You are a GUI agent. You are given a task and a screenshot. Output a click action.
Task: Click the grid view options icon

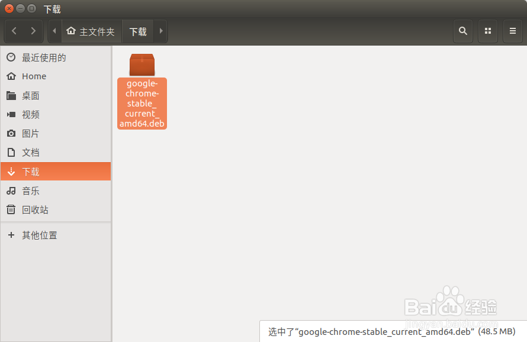point(488,31)
